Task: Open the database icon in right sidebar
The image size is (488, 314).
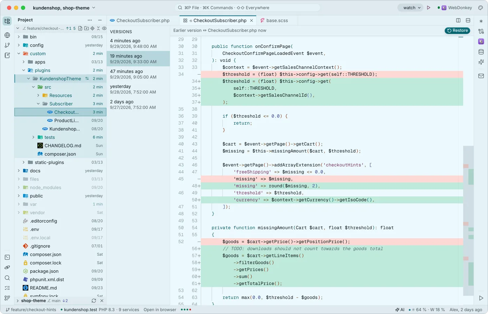Action: (x=481, y=52)
